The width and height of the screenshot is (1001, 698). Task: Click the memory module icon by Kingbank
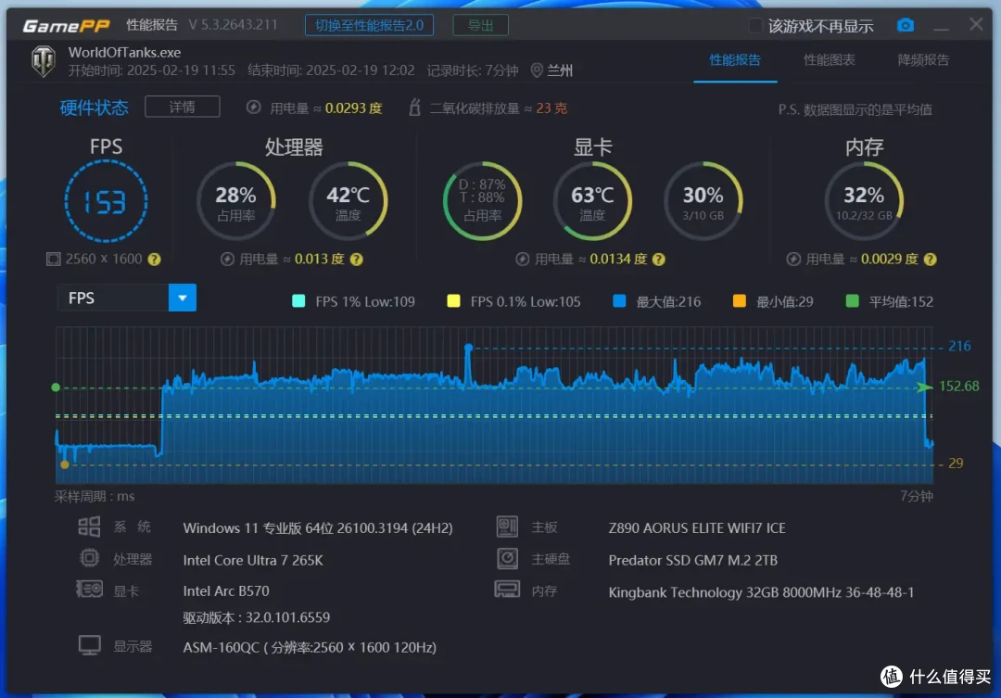(508, 589)
